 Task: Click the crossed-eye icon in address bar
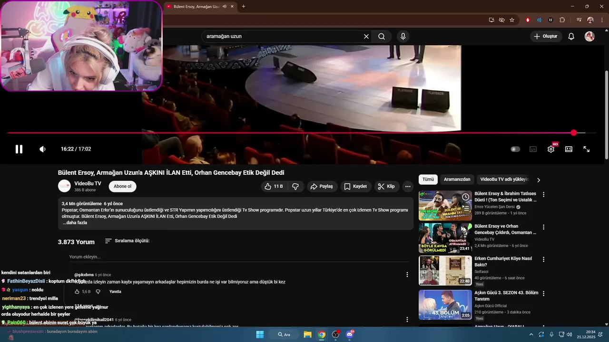click(x=501, y=20)
